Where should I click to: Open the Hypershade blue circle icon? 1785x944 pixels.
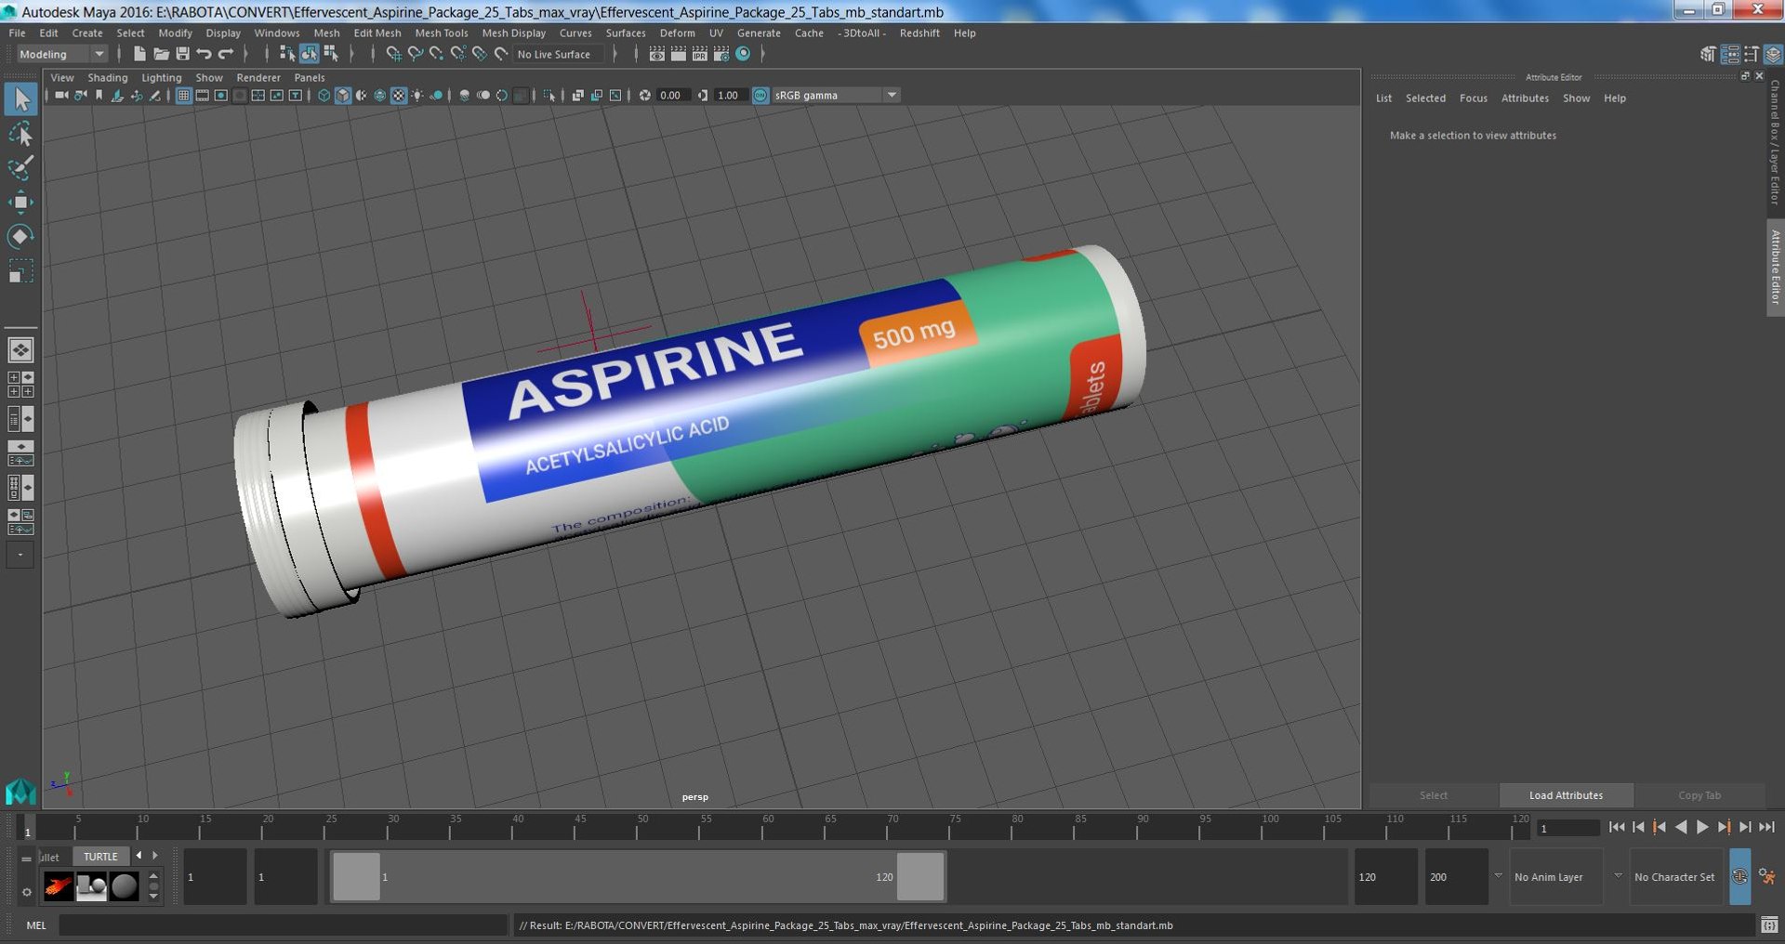point(743,54)
